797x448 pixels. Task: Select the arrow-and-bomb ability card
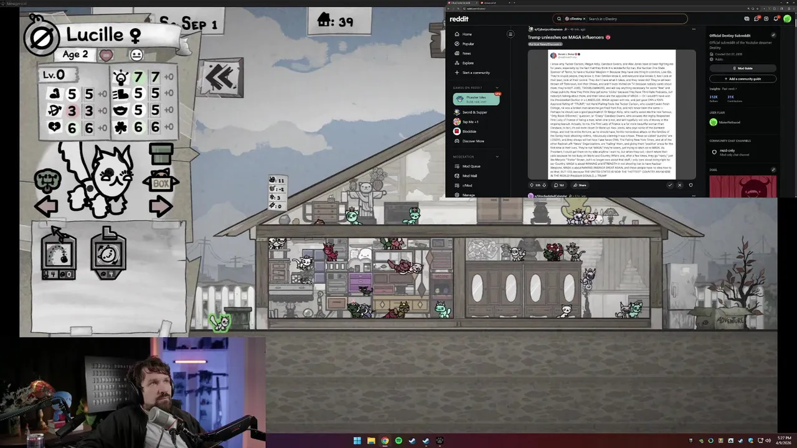pos(58,253)
